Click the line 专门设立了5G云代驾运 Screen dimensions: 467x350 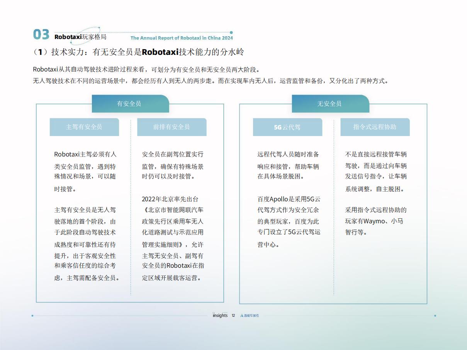click(x=289, y=233)
